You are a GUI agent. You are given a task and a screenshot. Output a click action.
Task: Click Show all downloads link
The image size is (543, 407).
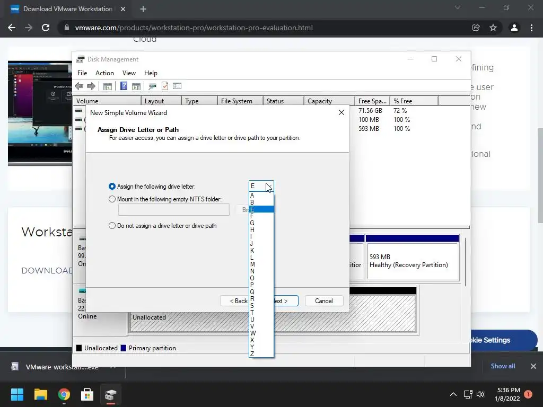pos(503,366)
